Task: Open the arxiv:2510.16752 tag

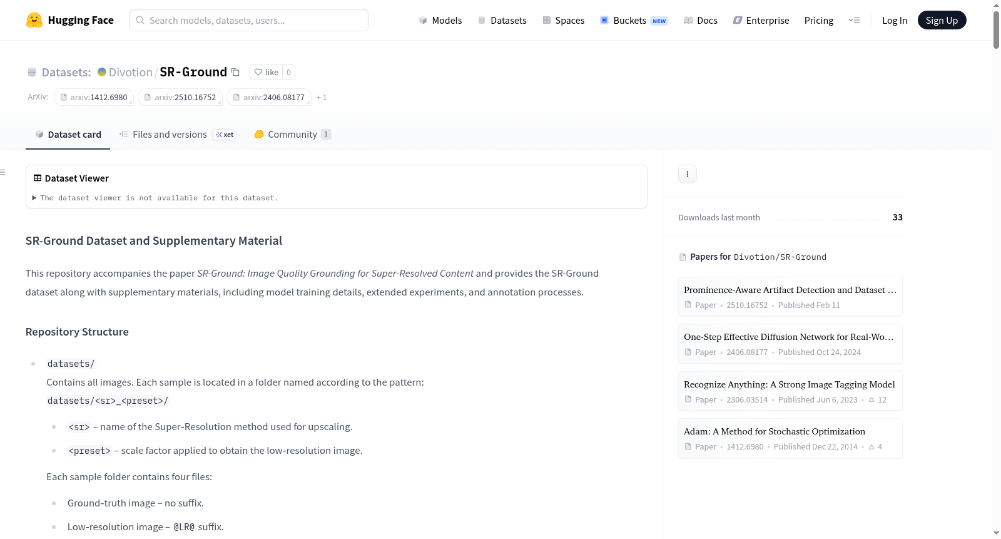Action: (x=180, y=97)
